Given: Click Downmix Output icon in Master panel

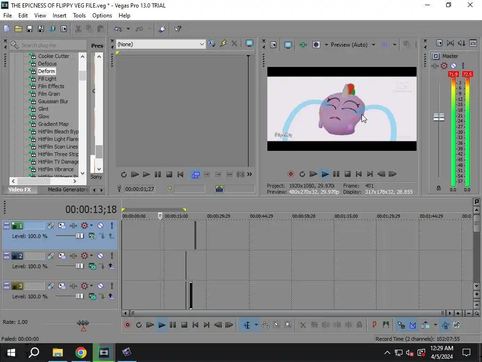Looking at the screenshot, I should pyautogui.click(x=450, y=43).
